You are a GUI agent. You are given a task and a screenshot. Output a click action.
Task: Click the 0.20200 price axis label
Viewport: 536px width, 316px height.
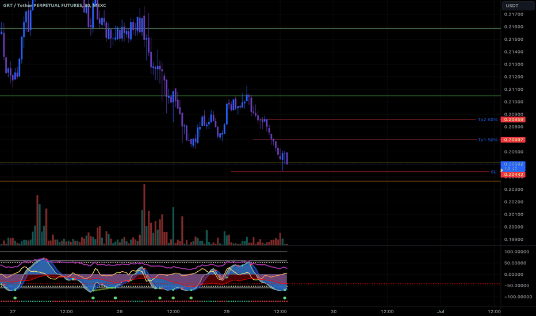click(514, 202)
